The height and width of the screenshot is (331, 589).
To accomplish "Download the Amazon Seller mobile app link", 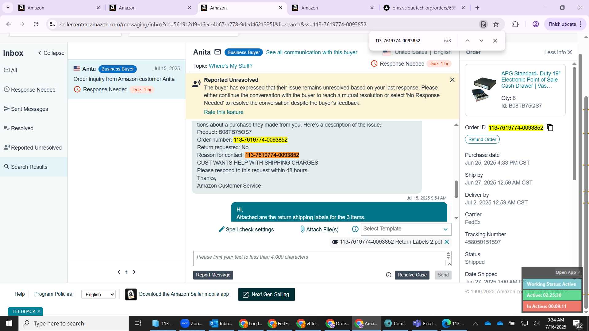I will coord(184,294).
